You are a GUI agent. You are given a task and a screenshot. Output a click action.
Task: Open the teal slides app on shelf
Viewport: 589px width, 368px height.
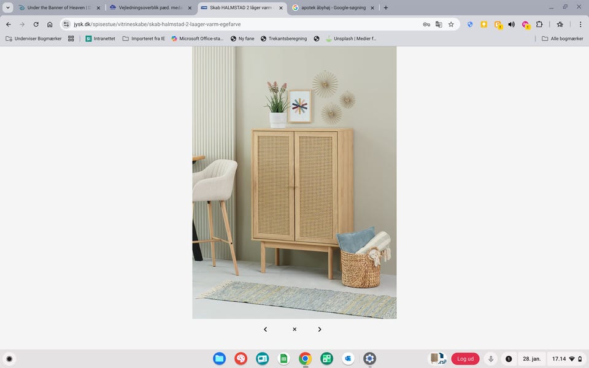click(x=262, y=359)
